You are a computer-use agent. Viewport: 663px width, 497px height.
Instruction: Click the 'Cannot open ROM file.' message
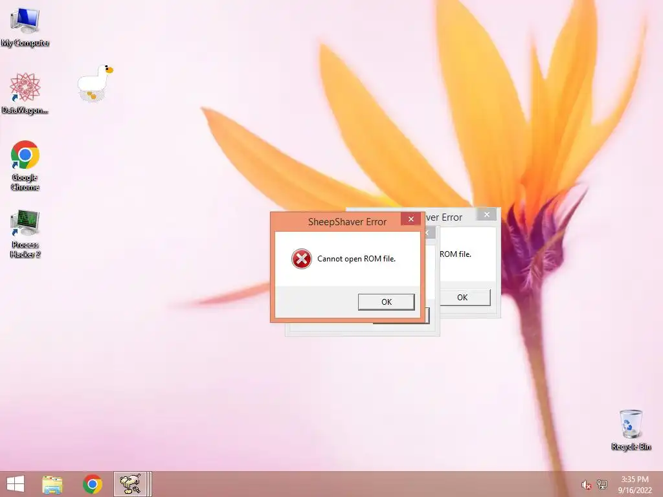(x=356, y=259)
